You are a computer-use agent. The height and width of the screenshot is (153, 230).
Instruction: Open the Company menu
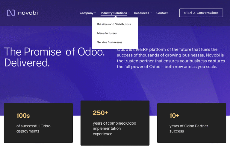87,13
